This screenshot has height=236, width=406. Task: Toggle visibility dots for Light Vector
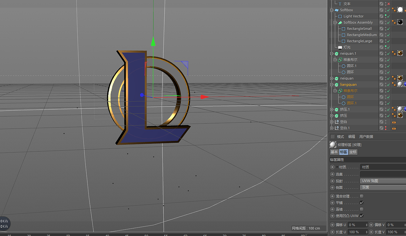[x=386, y=16]
